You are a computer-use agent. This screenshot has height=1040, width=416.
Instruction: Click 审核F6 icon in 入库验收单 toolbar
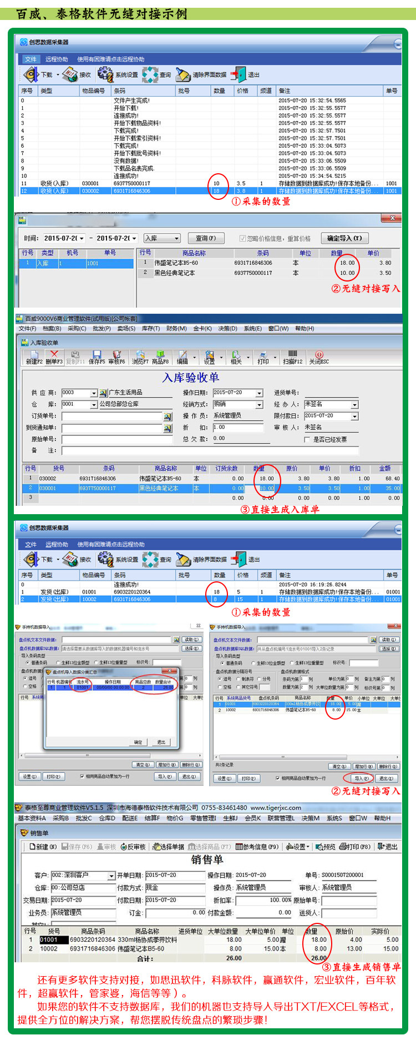pyautogui.click(x=117, y=354)
